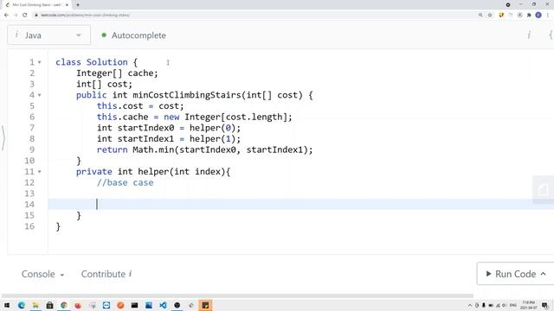Click the curly brace icon at the top right edge
Screen dimensions: 554x311
[x=551, y=35]
